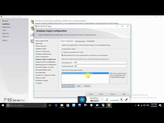
Task: Switch to the FILESTREAM tab
Action: point(90,41)
